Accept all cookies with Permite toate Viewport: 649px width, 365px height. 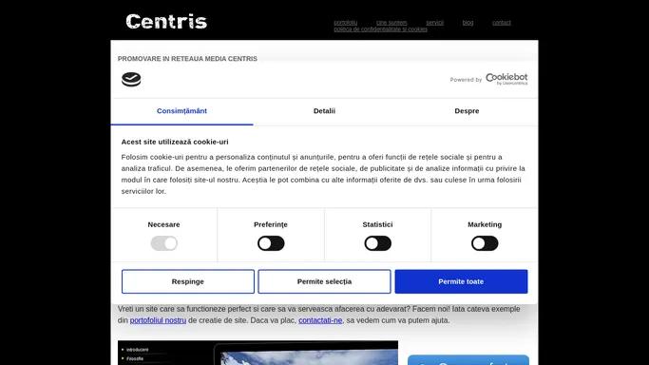[x=461, y=281]
